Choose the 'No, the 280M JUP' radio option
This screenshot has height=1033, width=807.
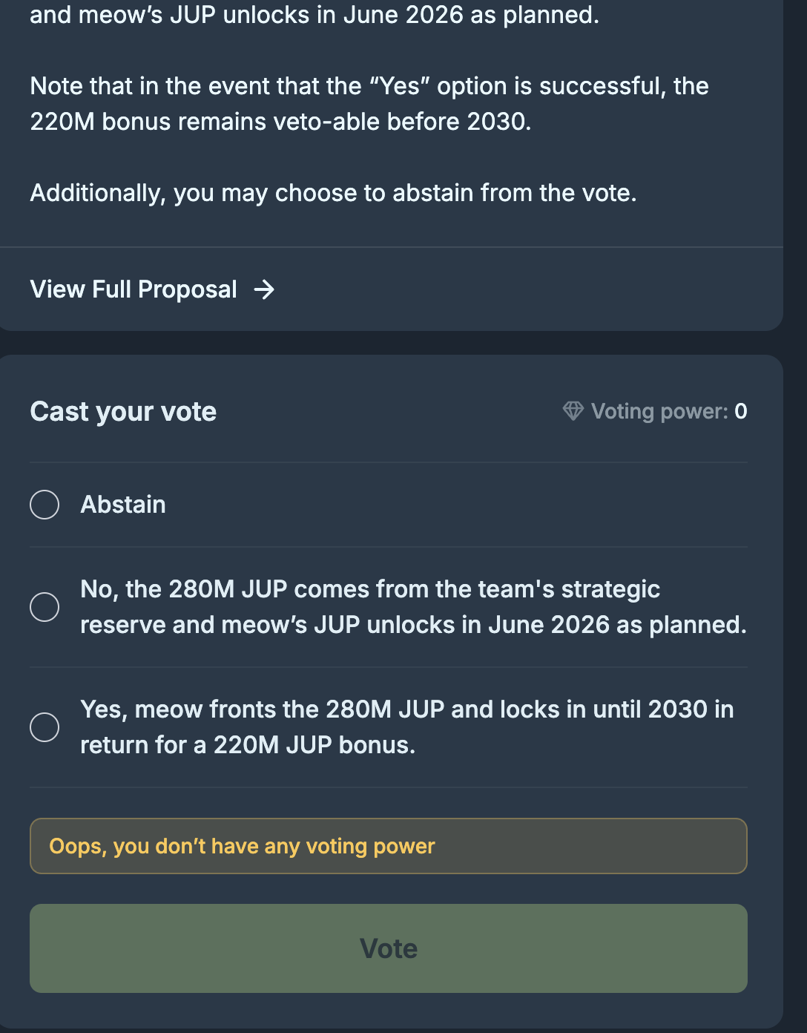pos(45,607)
